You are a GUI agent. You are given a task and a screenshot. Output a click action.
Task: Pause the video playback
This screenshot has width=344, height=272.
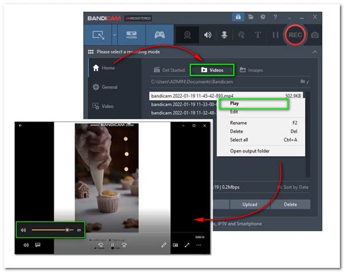pos(112,245)
